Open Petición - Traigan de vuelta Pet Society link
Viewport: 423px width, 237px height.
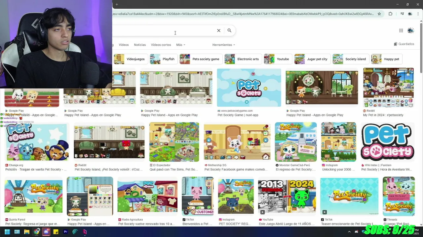36,169
